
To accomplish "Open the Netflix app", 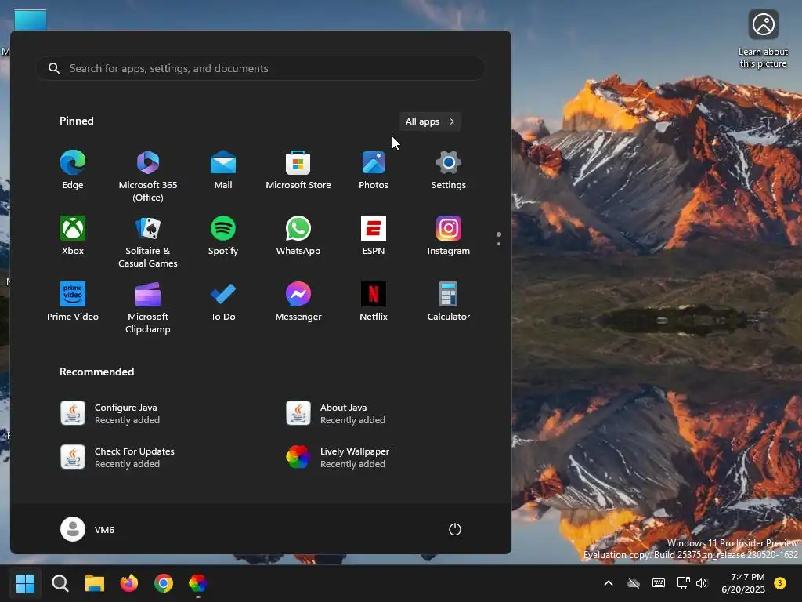I will click(374, 302).
